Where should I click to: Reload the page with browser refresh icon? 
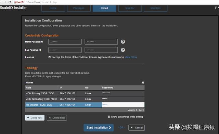pyautogui.click(x=10, y=2)
